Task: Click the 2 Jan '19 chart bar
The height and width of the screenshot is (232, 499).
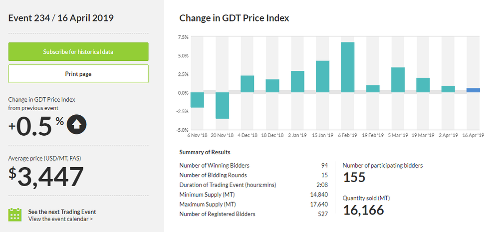Action: coord(297,82)
